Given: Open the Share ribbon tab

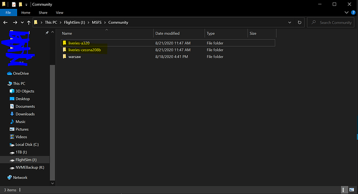Looking at the screenshot, I should click(43, 12).
